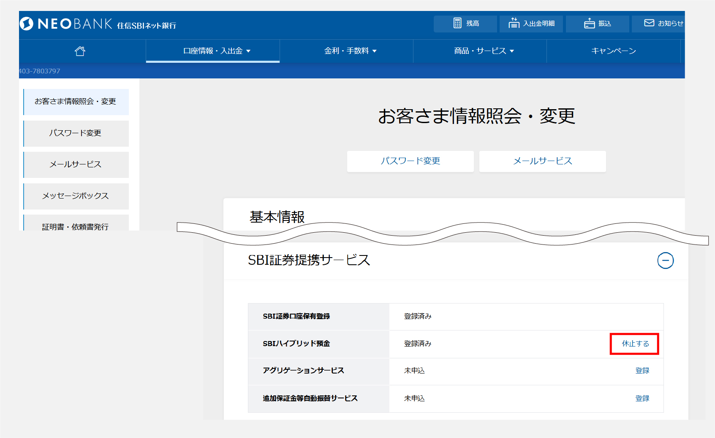Click the 住信SBIネット銀行 text
The width and height of the screenshot is (715, 438).
point(147,26)
